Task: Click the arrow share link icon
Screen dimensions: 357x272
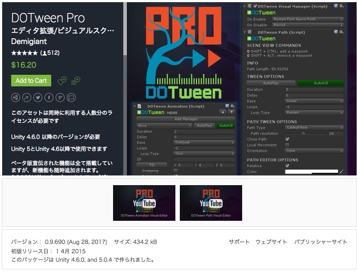Action: pos(27,97)
